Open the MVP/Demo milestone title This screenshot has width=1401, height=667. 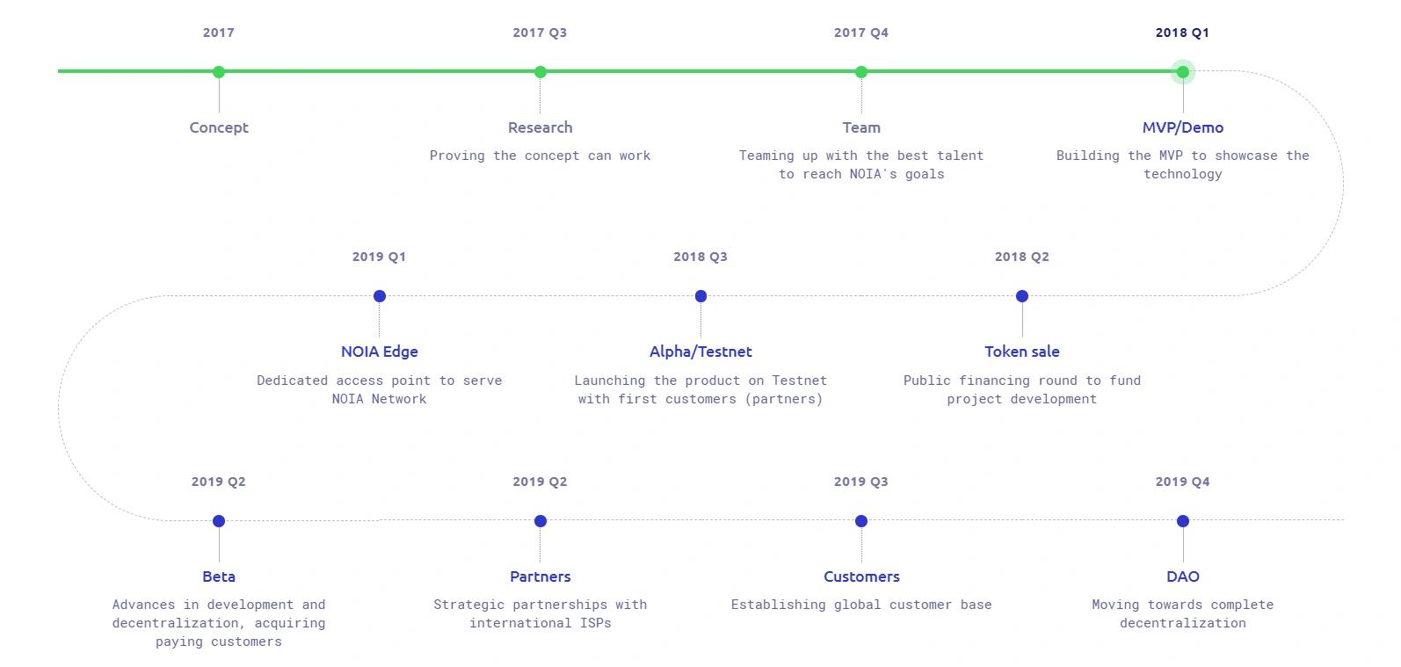pos(1183,127)
